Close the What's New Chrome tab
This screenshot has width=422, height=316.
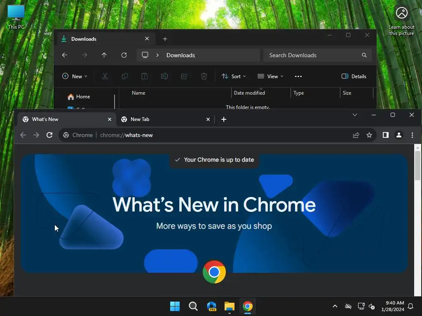click(110, 119)
